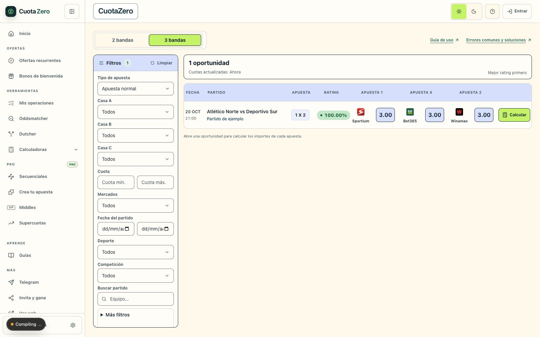Select the 3 bandas tab
The image size is (540, 337).
coord(175,40)
